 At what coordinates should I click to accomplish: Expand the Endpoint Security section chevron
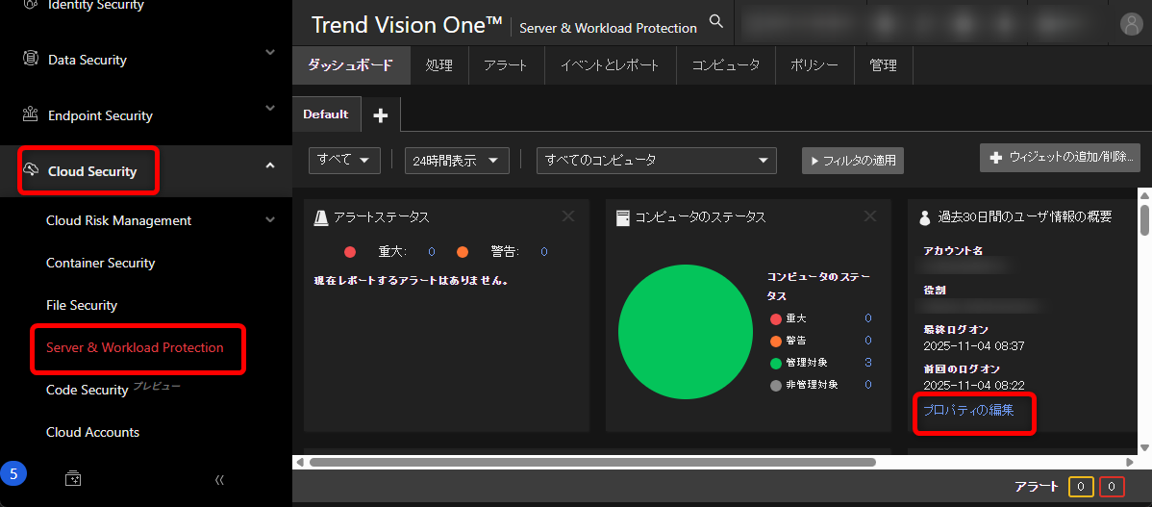(269, 108)
